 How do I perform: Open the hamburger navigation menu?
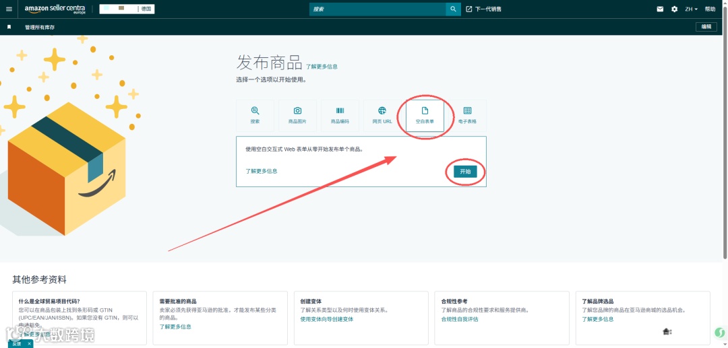pyautogui.click(x=9, y=9)
